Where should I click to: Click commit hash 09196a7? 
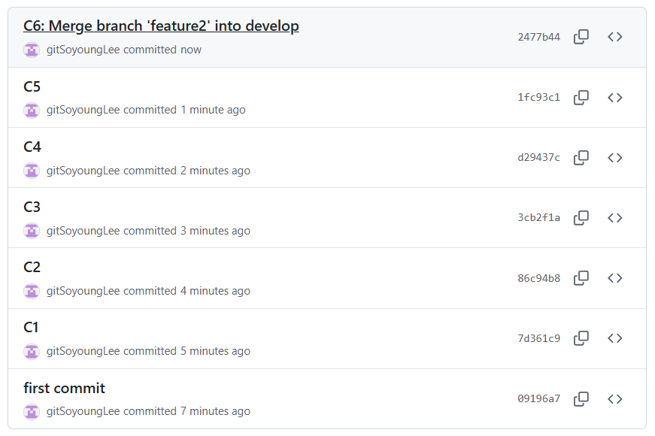point(538,398)
